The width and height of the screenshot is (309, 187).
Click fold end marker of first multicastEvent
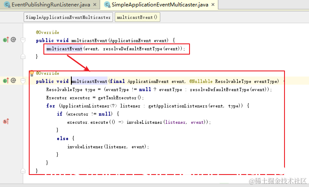pyautogui.click(x=23, y=56)
